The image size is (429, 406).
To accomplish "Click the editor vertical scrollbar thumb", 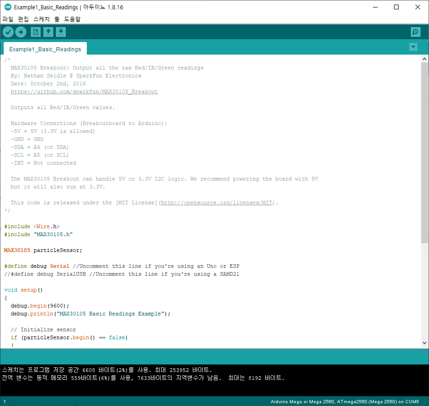I will tap(424, 153).
